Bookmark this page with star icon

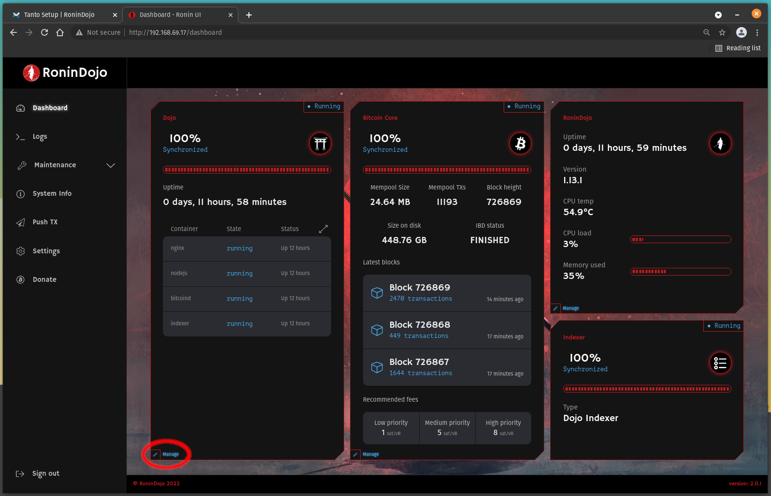(x=722, y=32)
